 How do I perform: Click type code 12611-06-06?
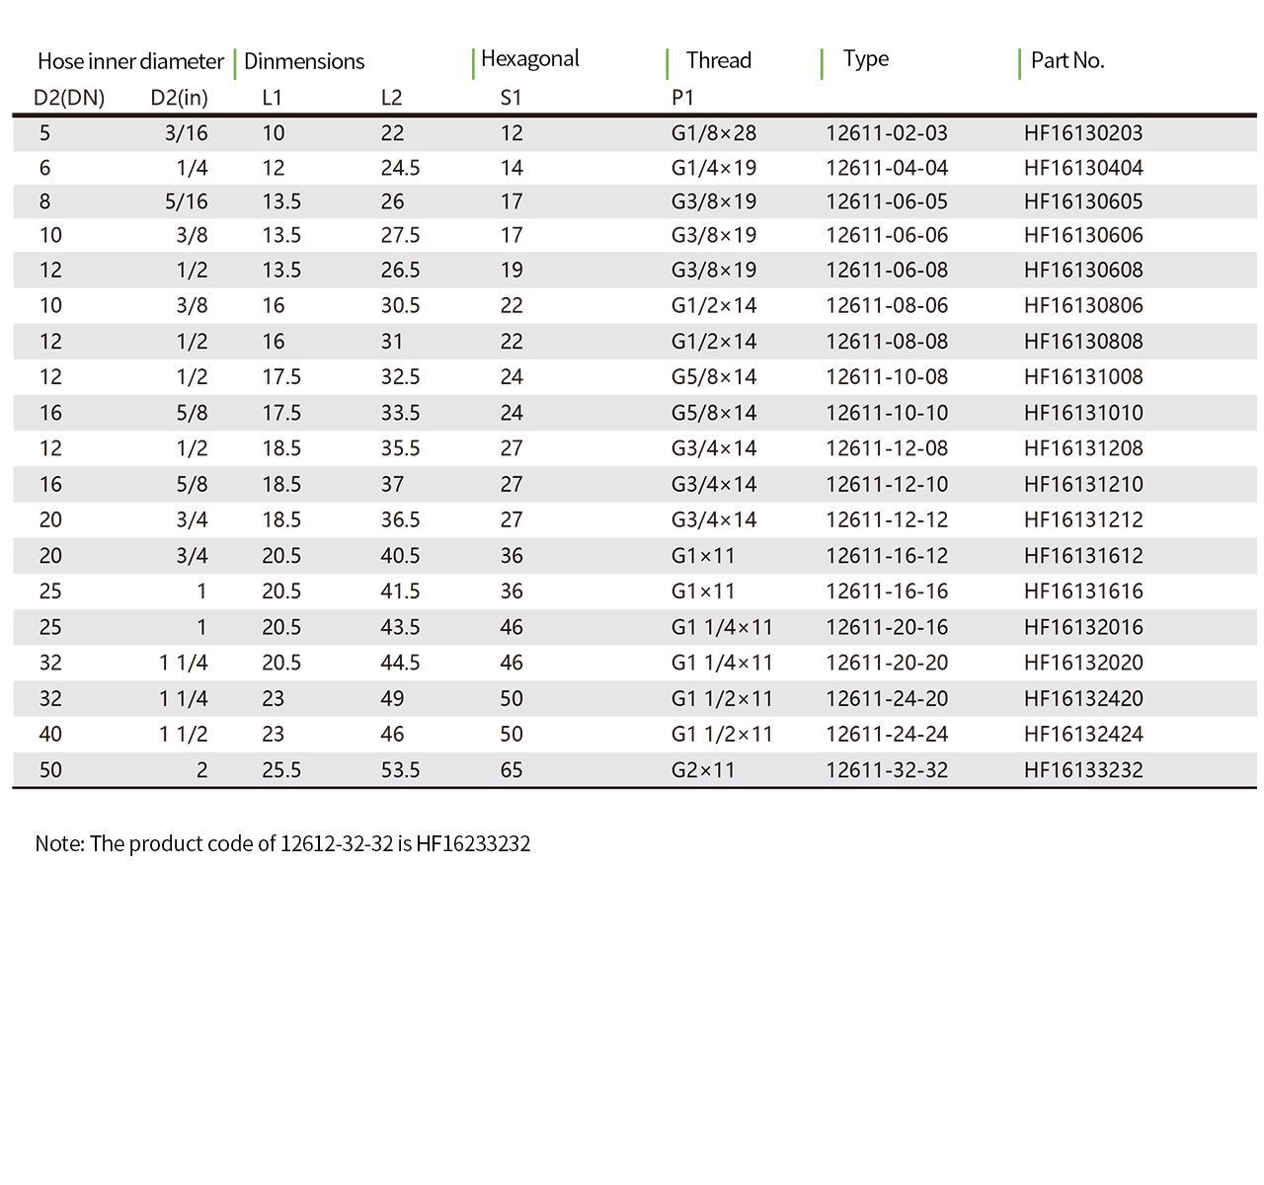(887, 235)
